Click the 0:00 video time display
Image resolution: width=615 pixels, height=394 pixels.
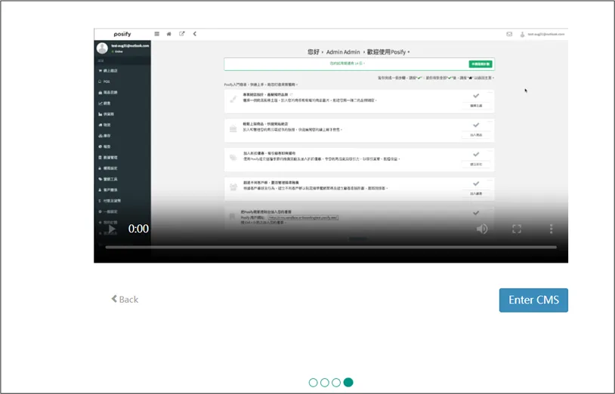tap(138, 229)
